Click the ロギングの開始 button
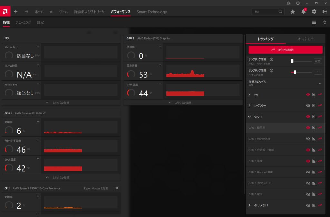This screenshot has width=330, height=217. click(286, 50)
